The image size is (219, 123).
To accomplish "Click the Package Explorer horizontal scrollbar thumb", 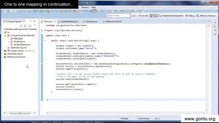I will click(x=20, y=113).
